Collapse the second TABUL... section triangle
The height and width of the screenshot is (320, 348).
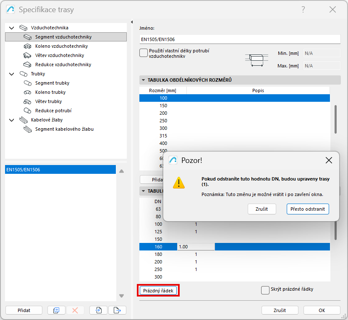point(143,191)
